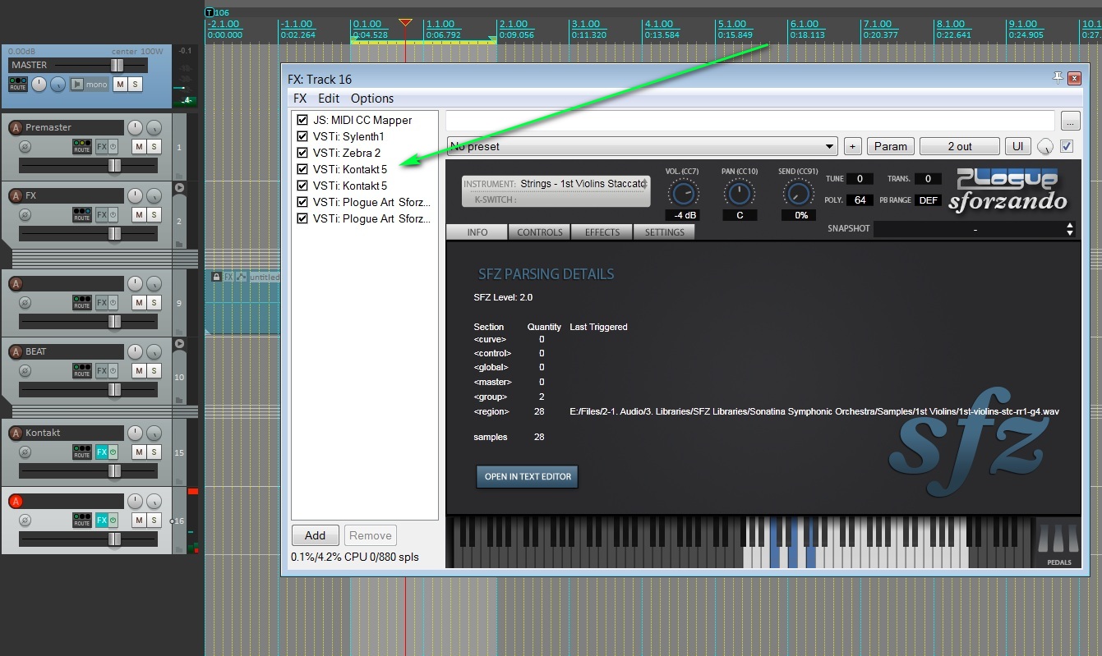Viewport: 1102px width, 656px height.
Task: Click the Param button
Action: (x=891, y=147)
